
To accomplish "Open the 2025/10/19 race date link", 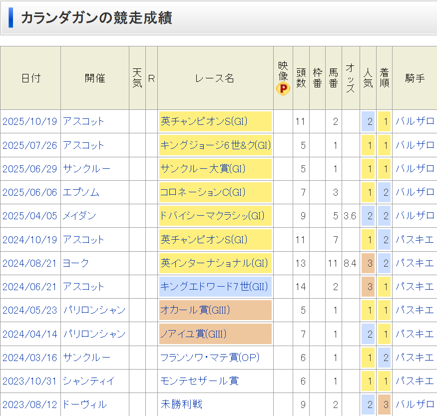I will pos(29,121).
